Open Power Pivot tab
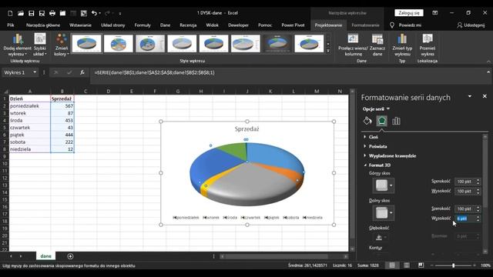 (x=293, y=25)
